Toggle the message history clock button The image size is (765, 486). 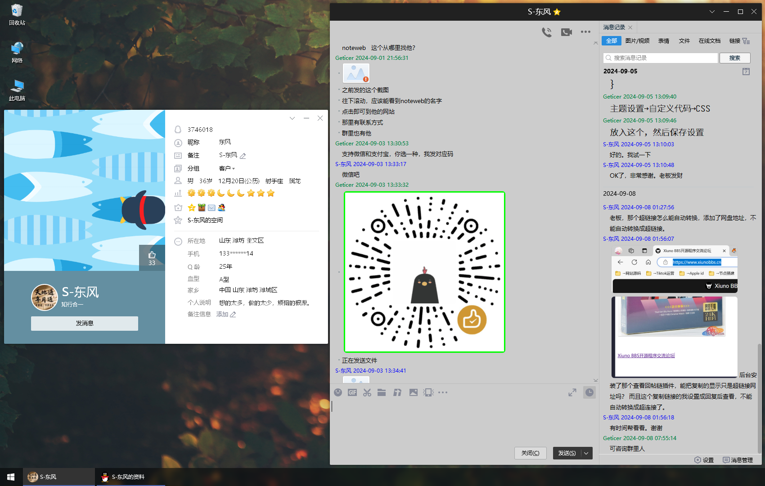coord(589,392)
